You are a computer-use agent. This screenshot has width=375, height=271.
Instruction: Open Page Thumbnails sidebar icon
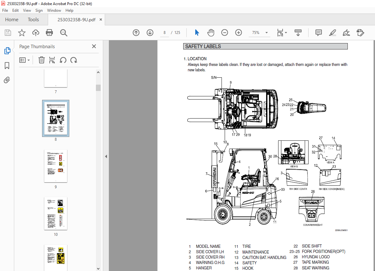[7, 51]
